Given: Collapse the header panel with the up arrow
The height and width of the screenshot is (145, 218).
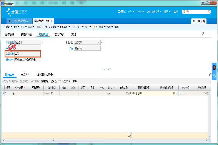Looking at the screenshot, I should 105,69.
